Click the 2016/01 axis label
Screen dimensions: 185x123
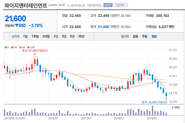pyautogui.click(x=53, y=118)
